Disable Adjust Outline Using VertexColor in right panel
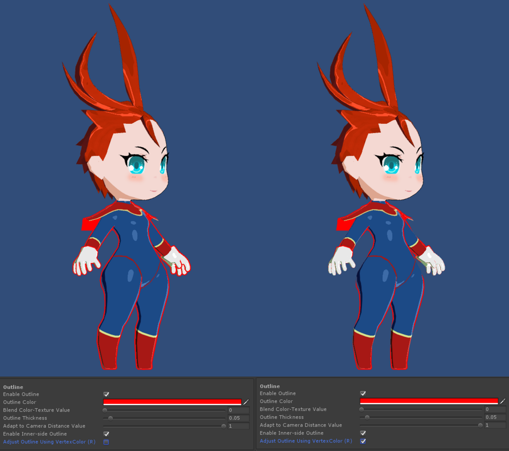509x451 pixels. [x=363, y=441]
